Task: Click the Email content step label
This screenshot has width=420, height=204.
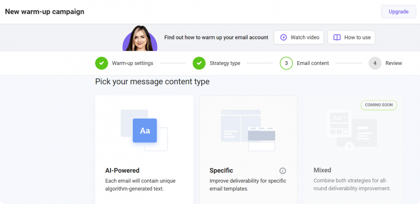Action: click(313, 63)
